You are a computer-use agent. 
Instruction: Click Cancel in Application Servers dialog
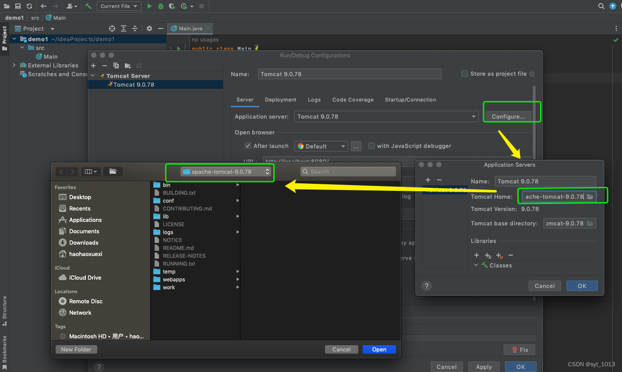click(544, 286)
